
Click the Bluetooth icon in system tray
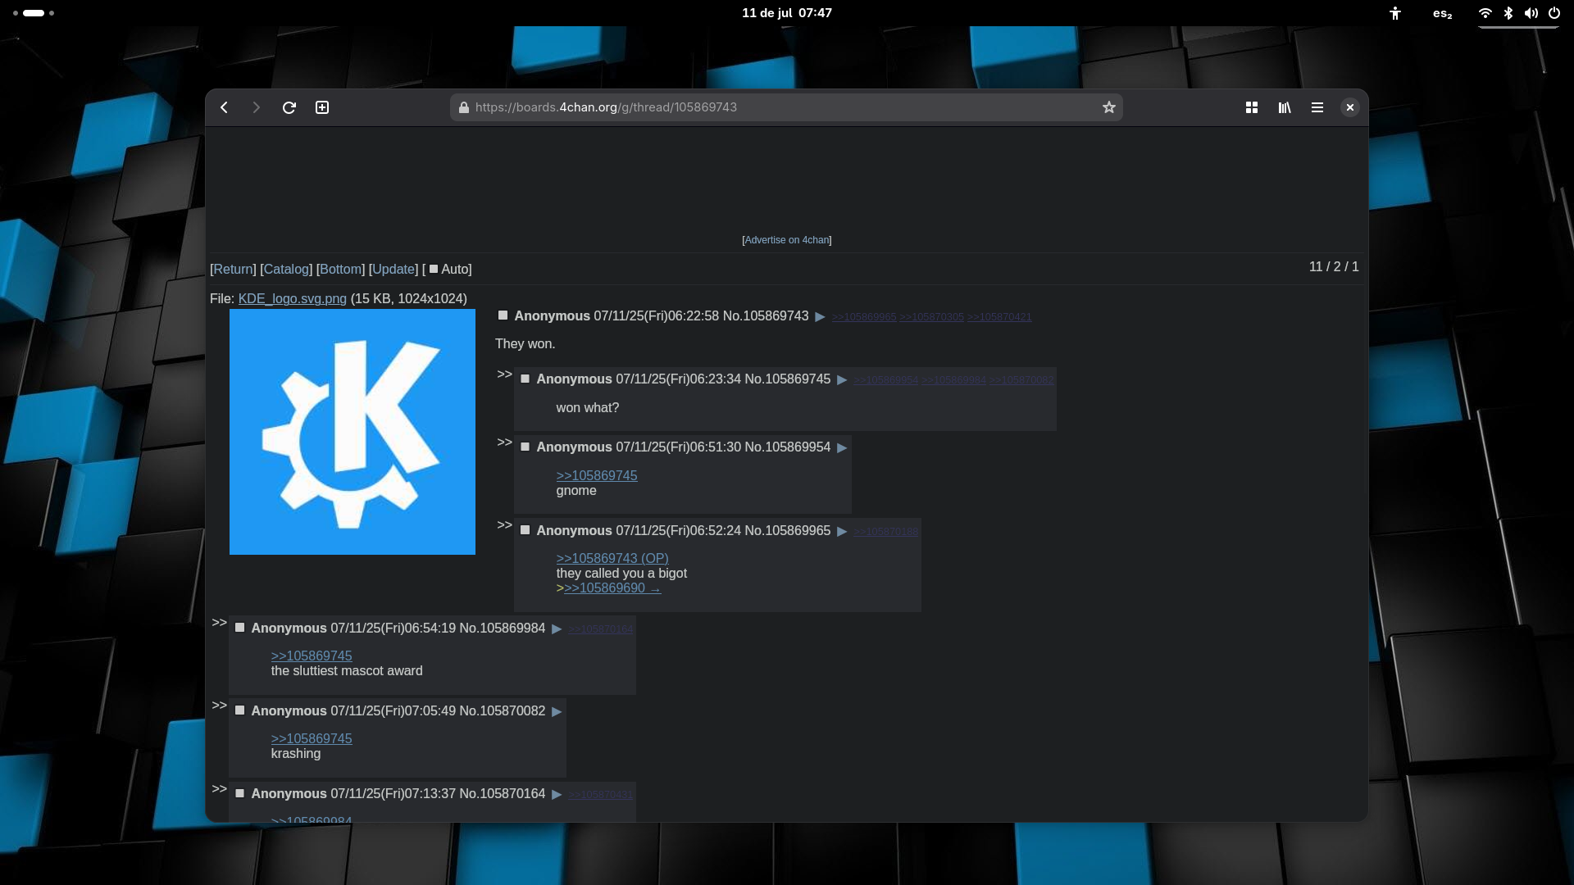(1508, 13)
